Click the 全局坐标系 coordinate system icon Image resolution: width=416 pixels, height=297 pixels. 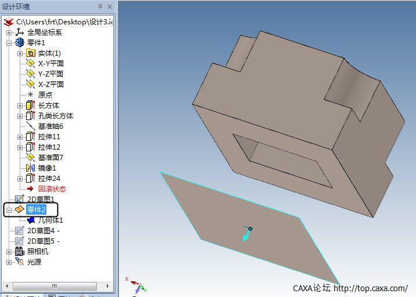[20, 32]
